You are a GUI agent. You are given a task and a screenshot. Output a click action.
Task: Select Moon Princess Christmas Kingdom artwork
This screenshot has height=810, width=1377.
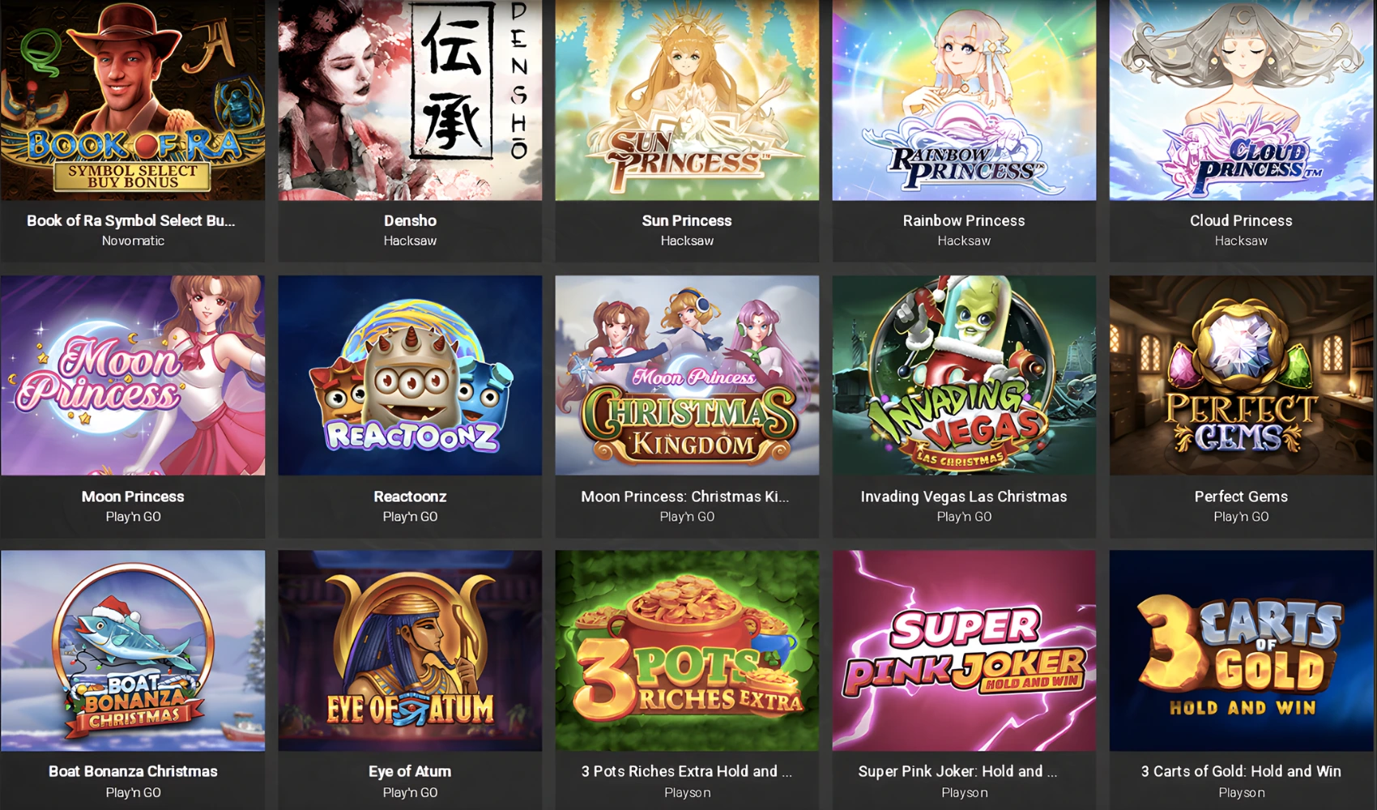[x=687, y=375]
